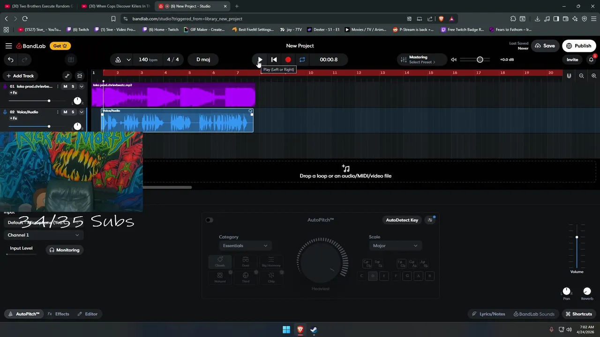Toggle the loop cycle button
This screenshot has height=337, width=600.
302,59
